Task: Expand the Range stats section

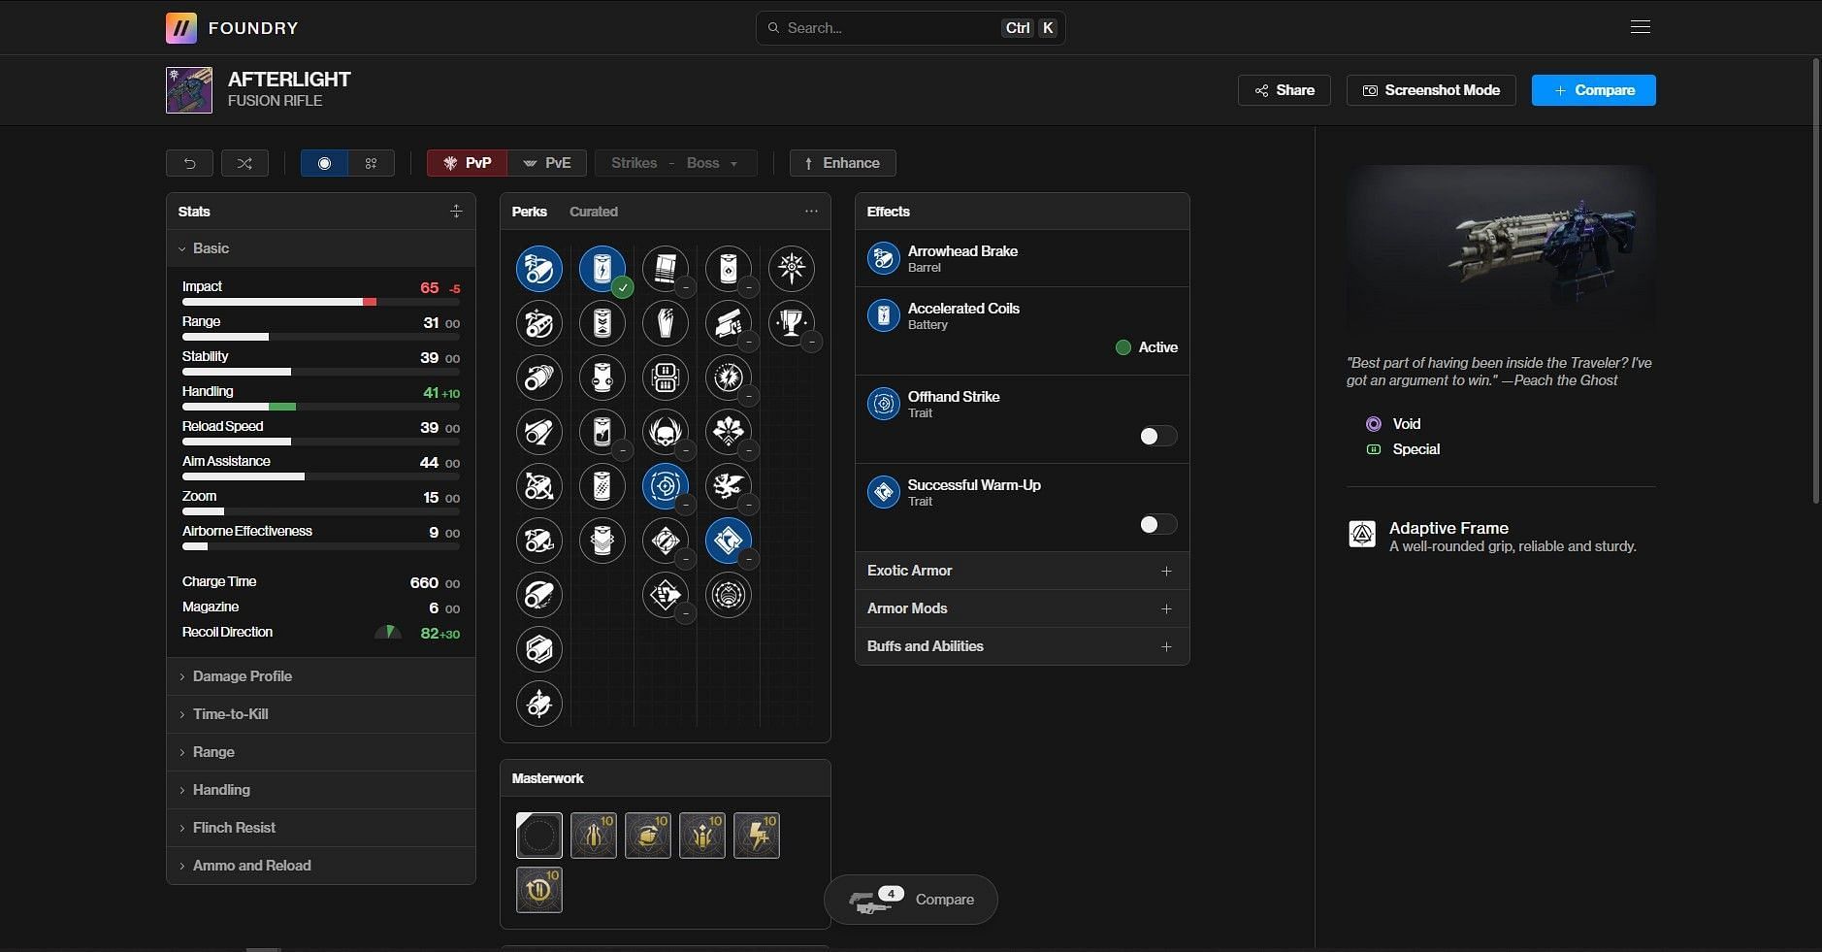Action: pos(321,752)
